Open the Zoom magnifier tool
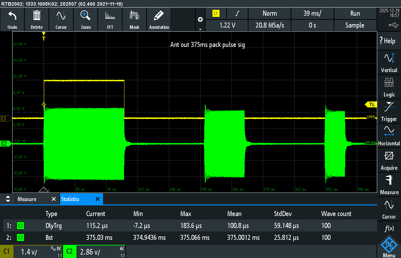Screen dimensions: 401x258 pos(86,16)
